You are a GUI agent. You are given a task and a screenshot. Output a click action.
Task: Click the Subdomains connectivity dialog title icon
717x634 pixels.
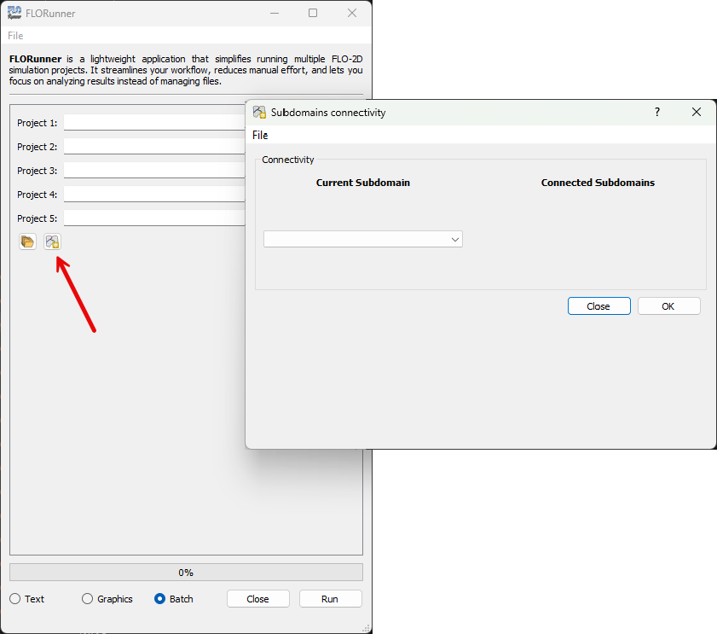(260, 113)
